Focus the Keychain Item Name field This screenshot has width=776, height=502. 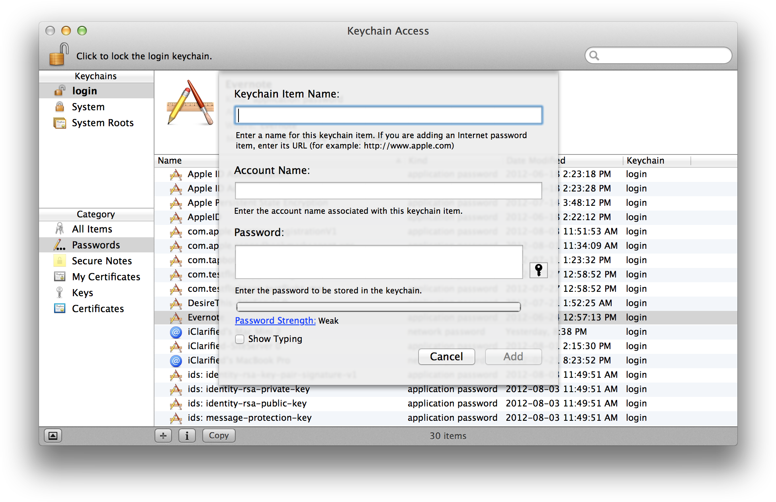coord(388,115)
